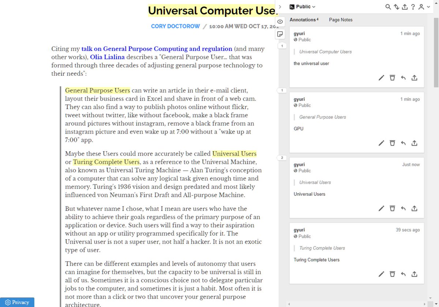
Task: Click the highlighted "Universal Users" text
Action: pos(234,153)
